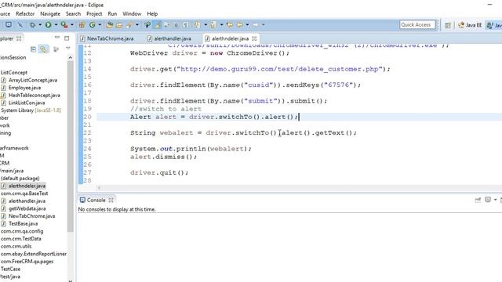Click the Open Type icon in toolbar

click(109, 24)
